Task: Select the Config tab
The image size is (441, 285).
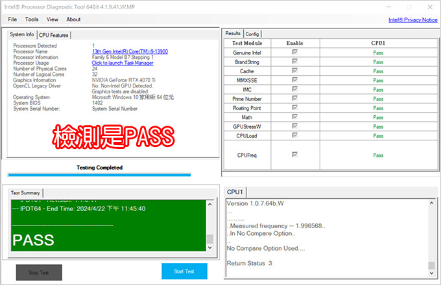Action: coord(252,34)
